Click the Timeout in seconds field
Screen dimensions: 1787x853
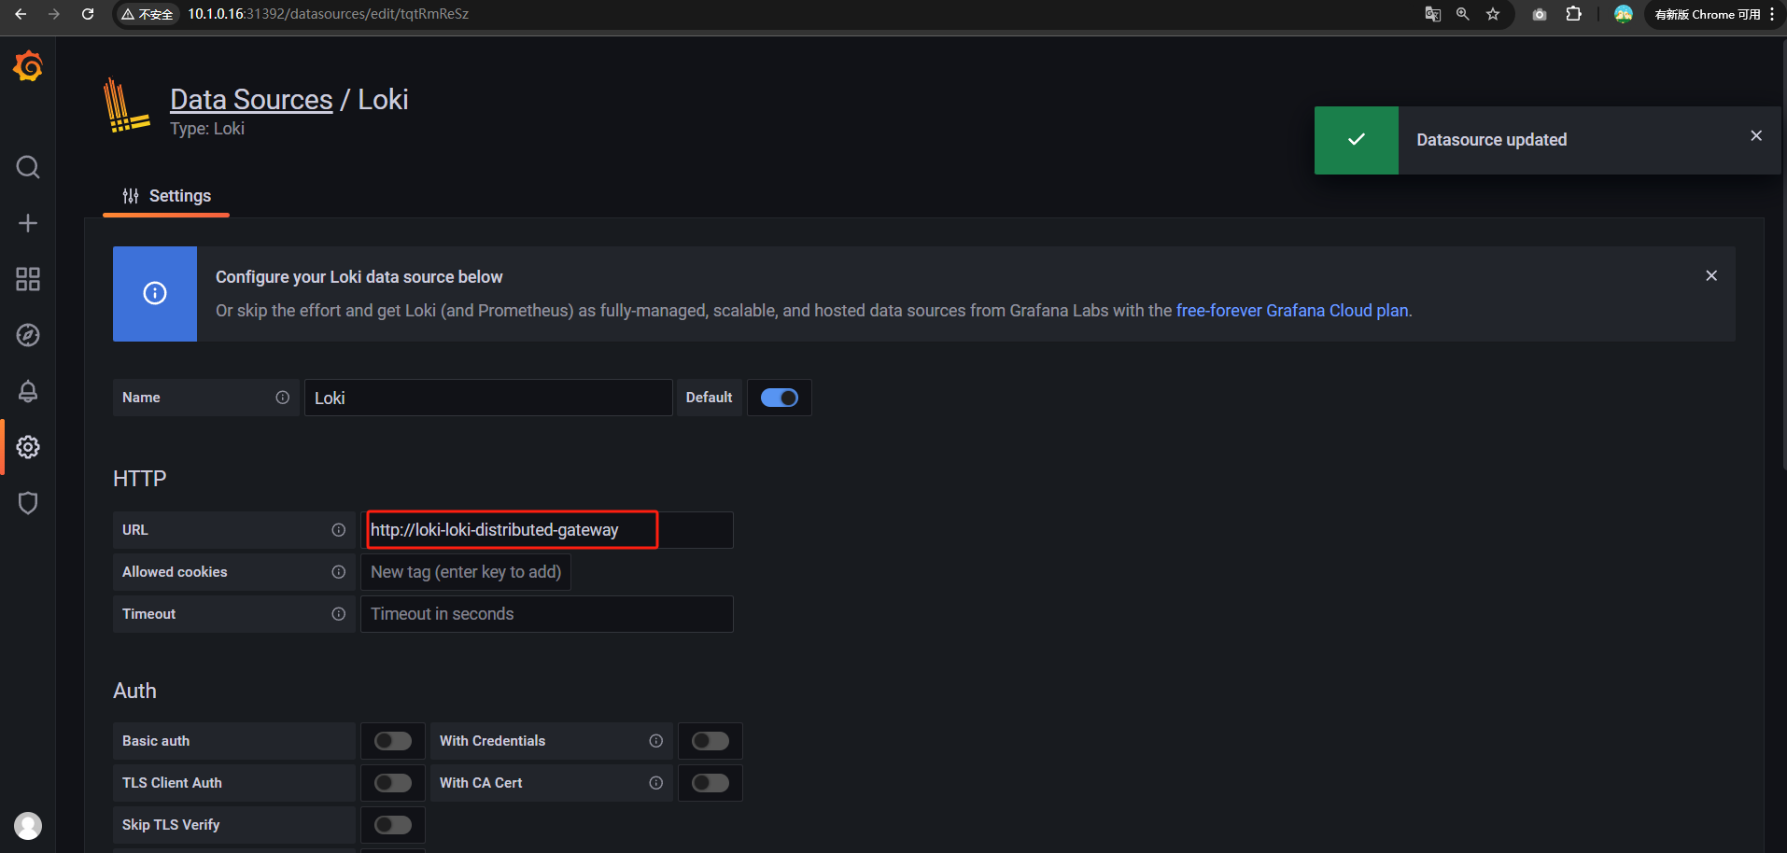click(x=547, y=614)
